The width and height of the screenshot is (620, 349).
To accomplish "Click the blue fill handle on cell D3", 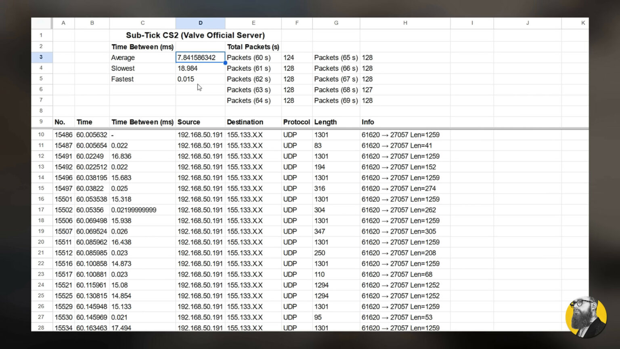I will 225,63.
